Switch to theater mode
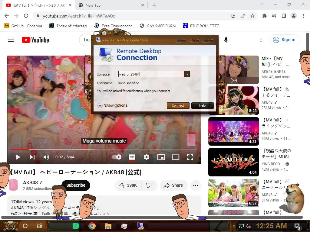 pyautogui.click(x=176, y=157)
